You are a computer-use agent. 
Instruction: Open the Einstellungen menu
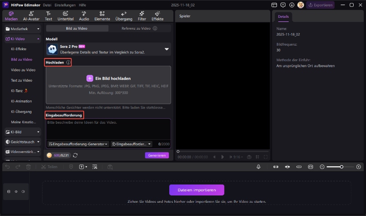pos(65,5)
